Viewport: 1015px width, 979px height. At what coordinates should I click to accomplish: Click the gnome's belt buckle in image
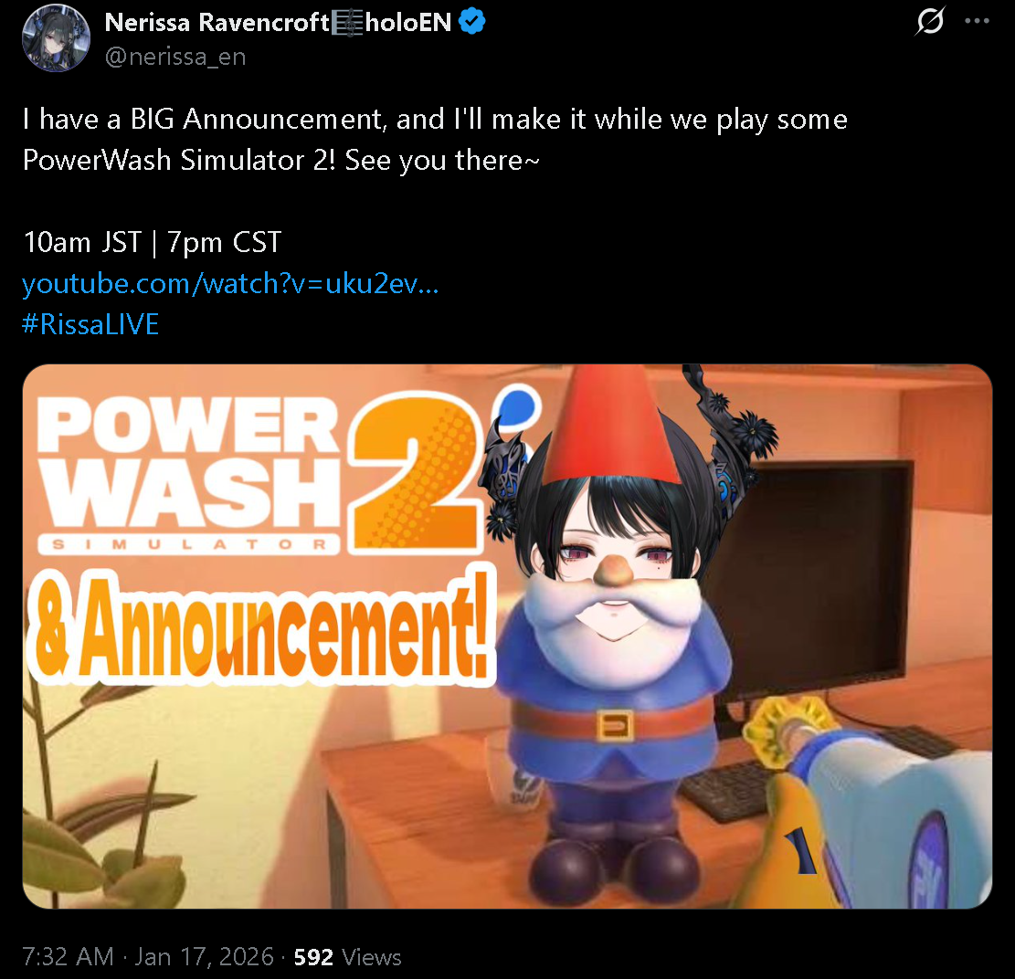coord(614,725)
